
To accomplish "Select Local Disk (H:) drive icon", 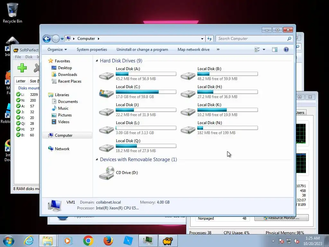I will (x=188, y=94).
